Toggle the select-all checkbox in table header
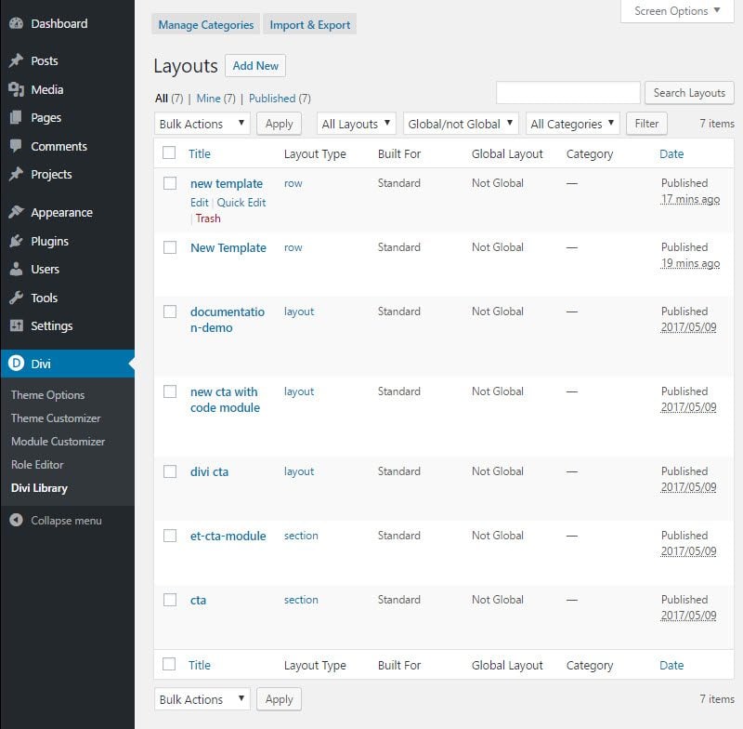This screenshot has height=729, width=743. (169, 153)
